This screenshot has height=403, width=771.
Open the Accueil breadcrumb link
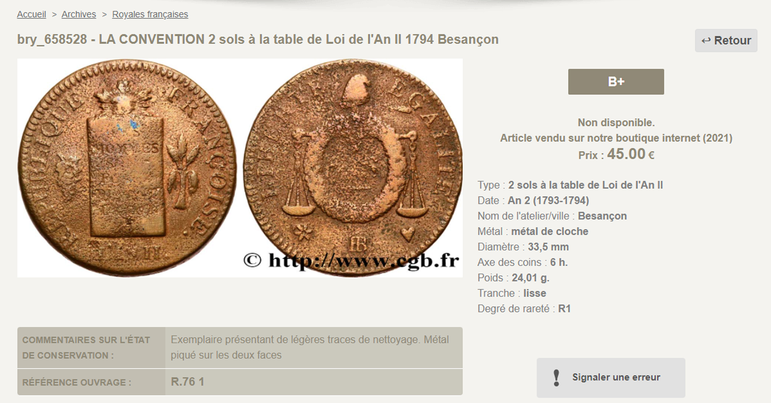click(x=31, y=14)
